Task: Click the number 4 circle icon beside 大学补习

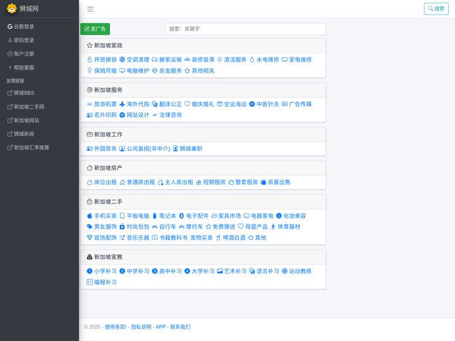Action: pos(187,271)
